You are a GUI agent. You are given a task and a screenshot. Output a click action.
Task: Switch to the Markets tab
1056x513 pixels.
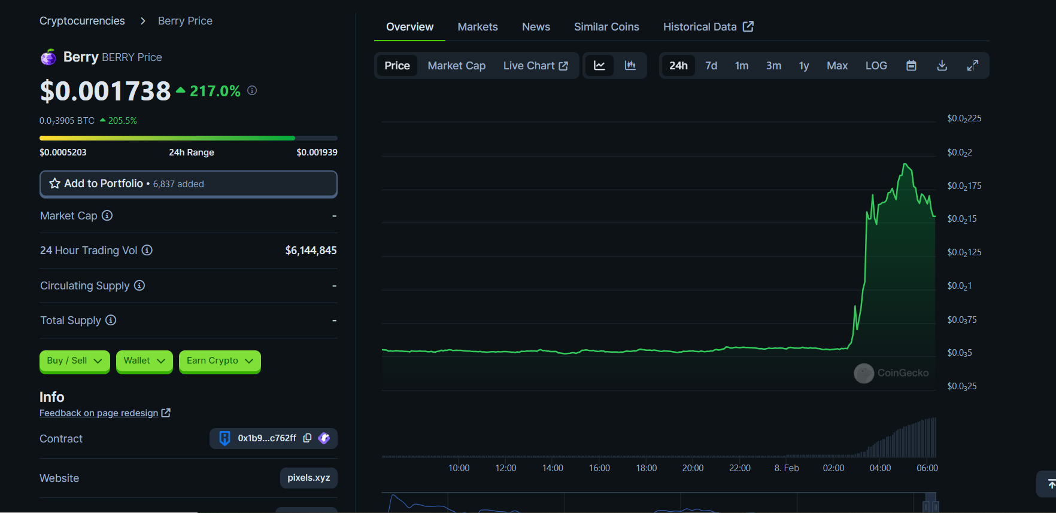tap(477, 27)
